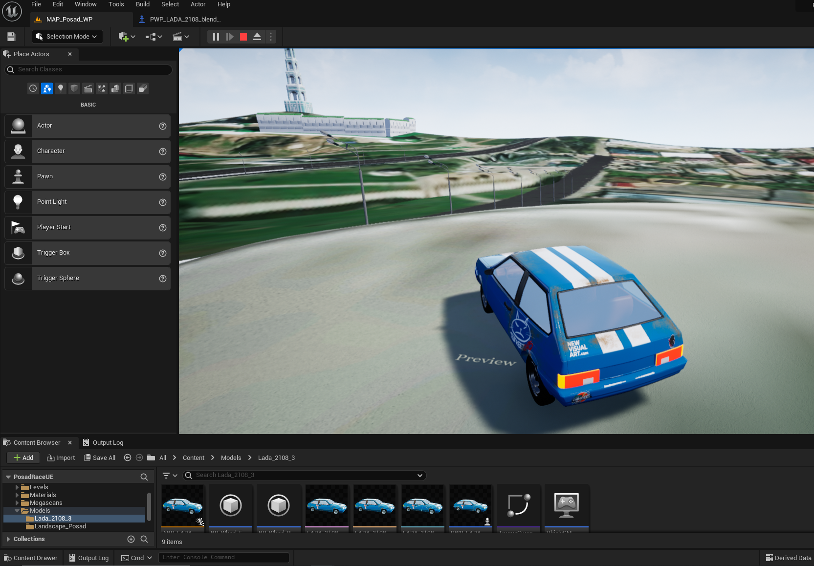
Task: Collapse the PosadRaceUE tree root
Action: [x=8, y=477]
